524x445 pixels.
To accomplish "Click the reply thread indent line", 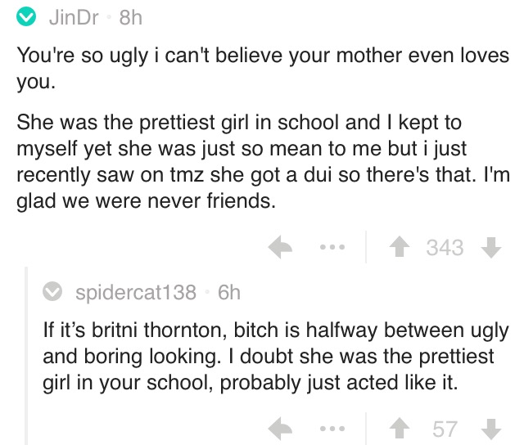I will pos(26,356).
